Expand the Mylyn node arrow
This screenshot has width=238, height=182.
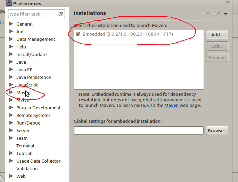[11, 100]
